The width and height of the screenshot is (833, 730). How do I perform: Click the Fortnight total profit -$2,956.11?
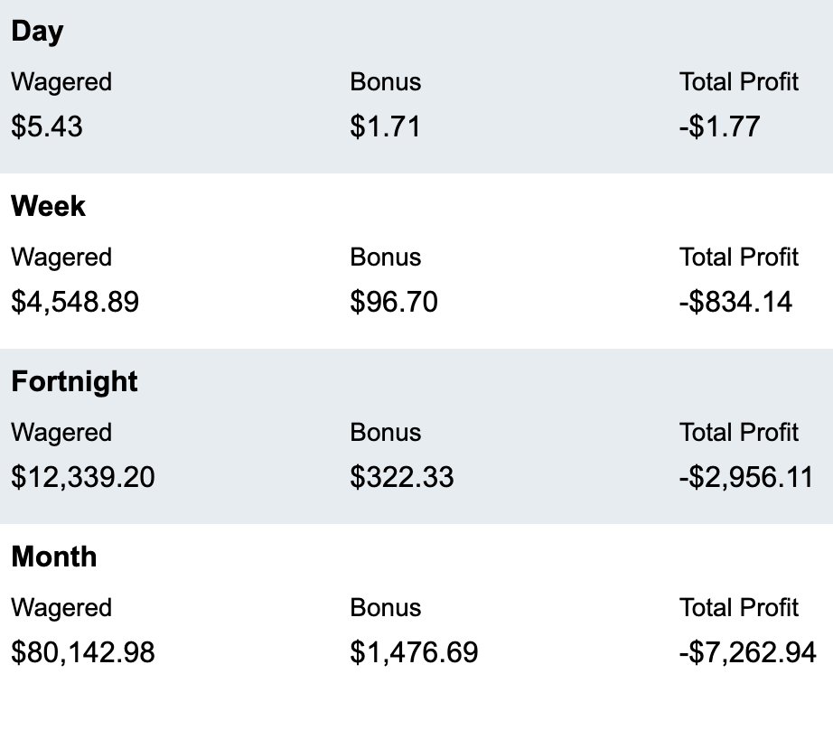tap(746, 477)
